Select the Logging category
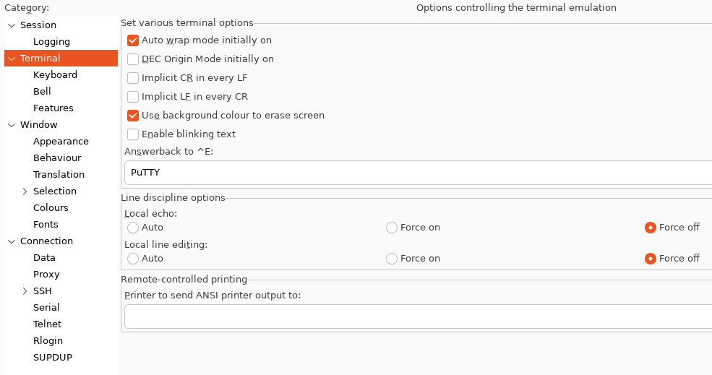Screen dimensions: 712x375 coord(51,42)
